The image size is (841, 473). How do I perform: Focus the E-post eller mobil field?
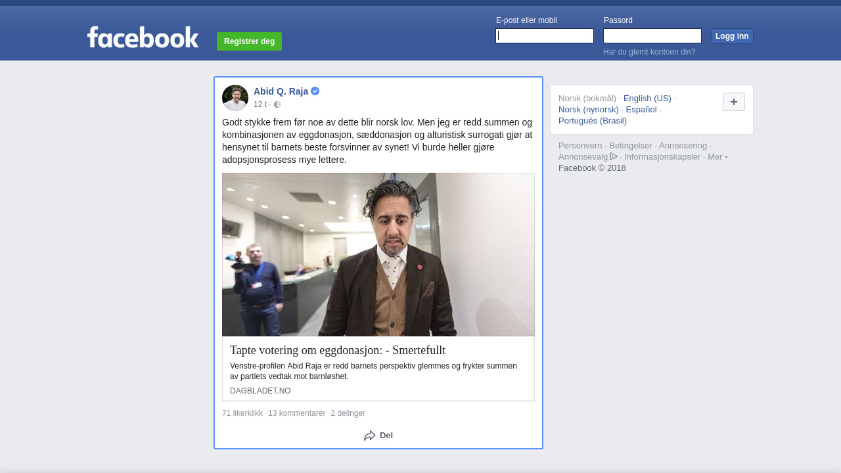(545, 35)
